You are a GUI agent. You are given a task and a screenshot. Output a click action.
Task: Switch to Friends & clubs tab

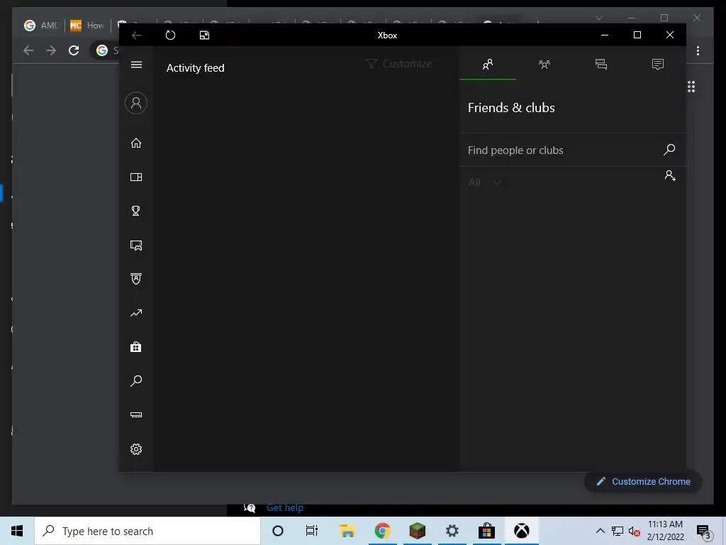tap(488, 65)
